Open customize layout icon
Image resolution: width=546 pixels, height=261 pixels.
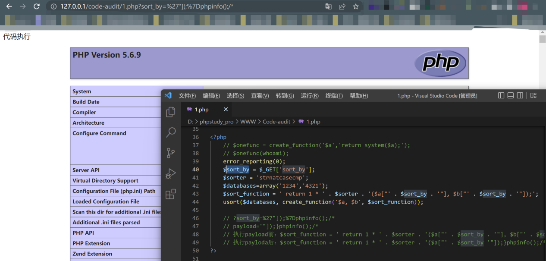[x=533, y=95]
